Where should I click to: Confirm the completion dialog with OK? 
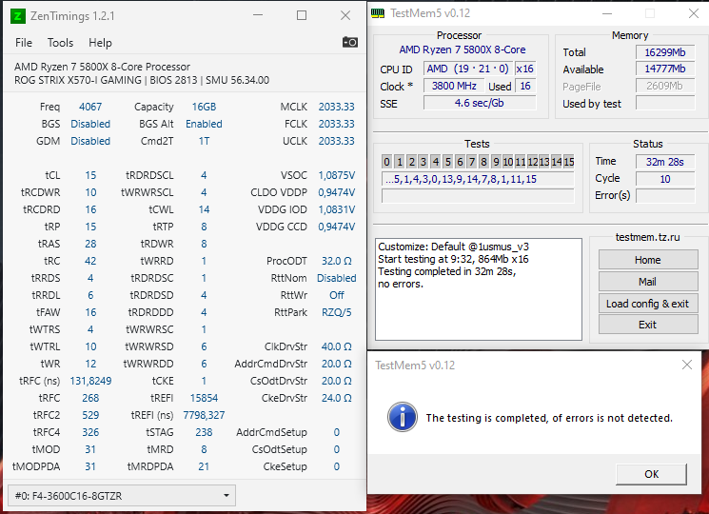(651, 474)
